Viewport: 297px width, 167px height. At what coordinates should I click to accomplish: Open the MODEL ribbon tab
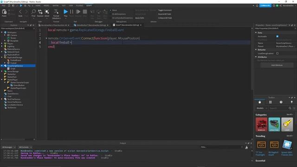tap(46, 6)
